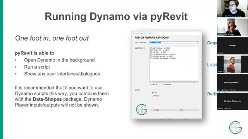Click the 'Running Dynamo via pyRevit' slide title
The image size is (248, 139).
pos(116,16)
